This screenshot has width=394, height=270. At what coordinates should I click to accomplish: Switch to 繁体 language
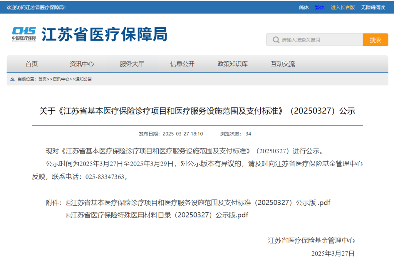pos(320,8)
